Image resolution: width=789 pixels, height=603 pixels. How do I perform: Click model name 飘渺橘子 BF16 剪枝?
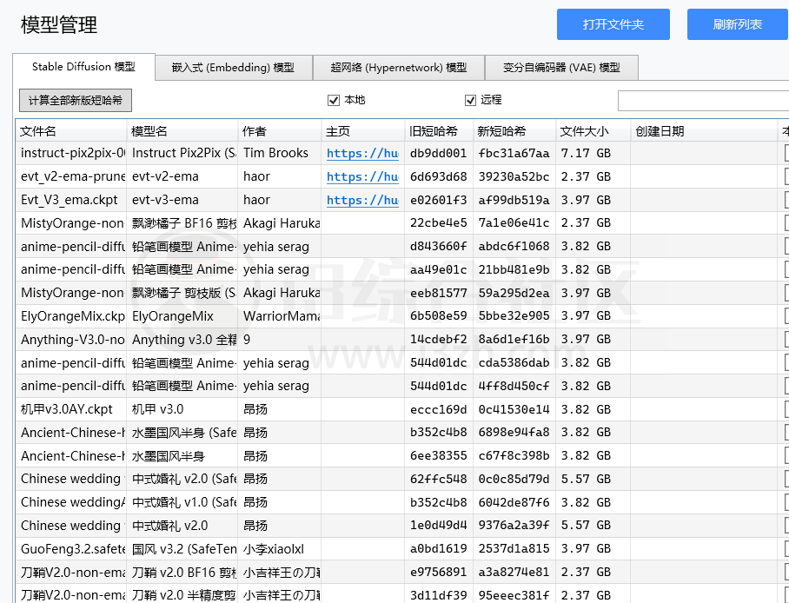click(182, 223)
